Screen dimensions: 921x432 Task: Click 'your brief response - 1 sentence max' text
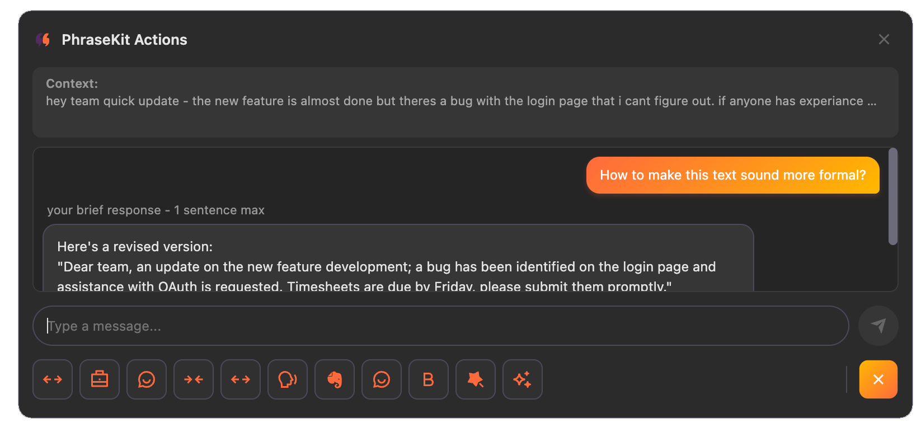pos(156,210)
